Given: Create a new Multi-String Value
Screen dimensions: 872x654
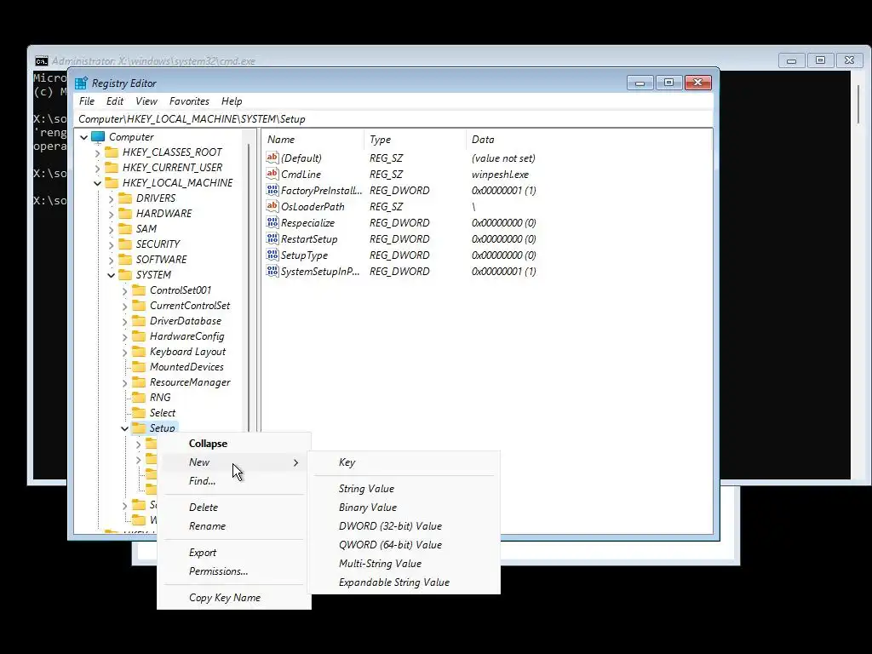Looking at the screenshot, I should pyautogui.click(x=404, y=564).
